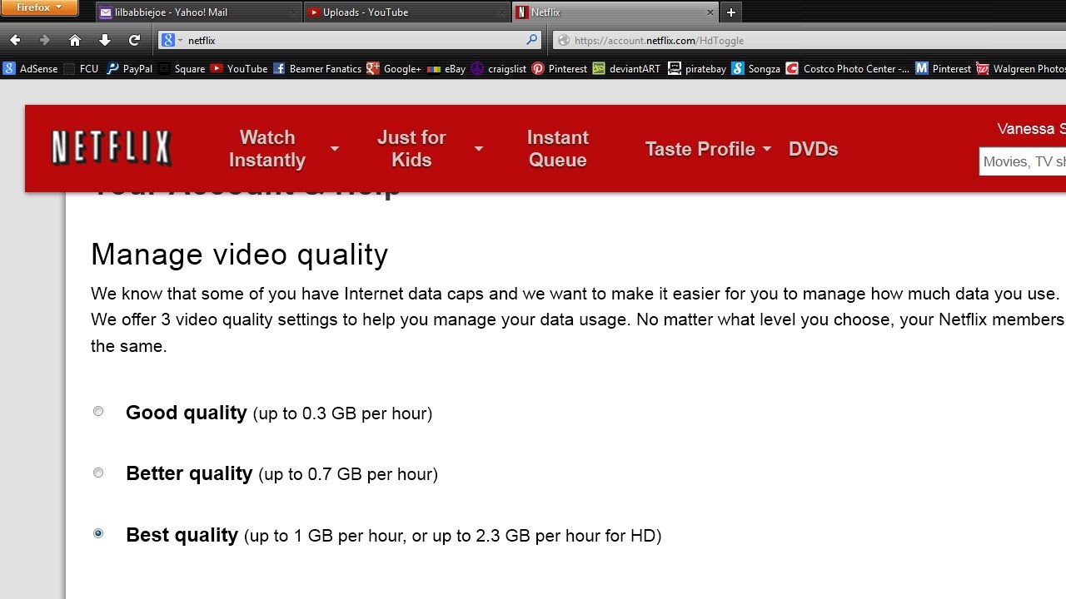
Task: Open Google search engine dropdown
Action: (x=172, y=40)
